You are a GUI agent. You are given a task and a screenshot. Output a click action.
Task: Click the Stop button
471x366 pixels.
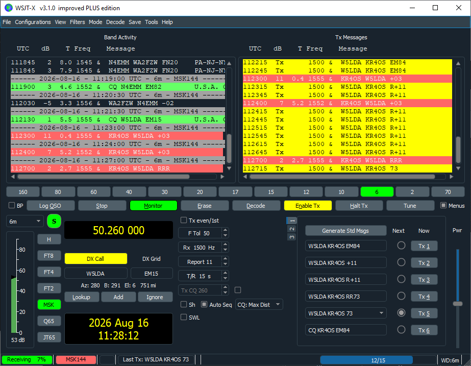102,206
